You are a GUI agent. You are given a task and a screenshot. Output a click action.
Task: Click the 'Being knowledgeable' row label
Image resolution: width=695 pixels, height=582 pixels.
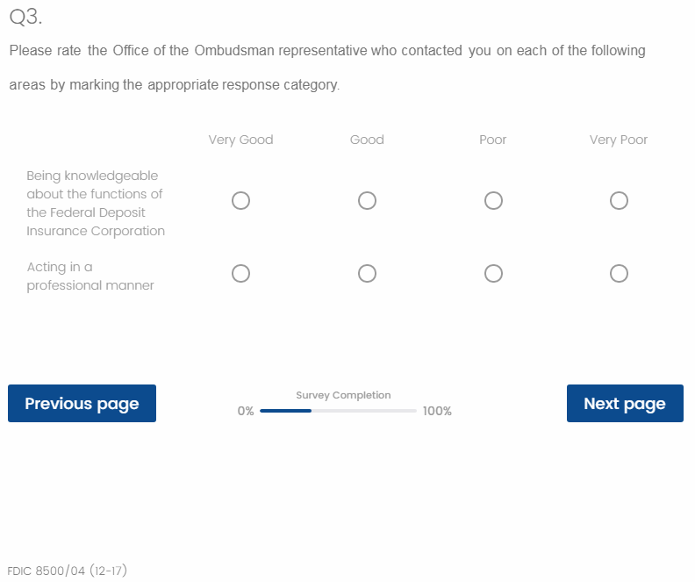[95, 204]
